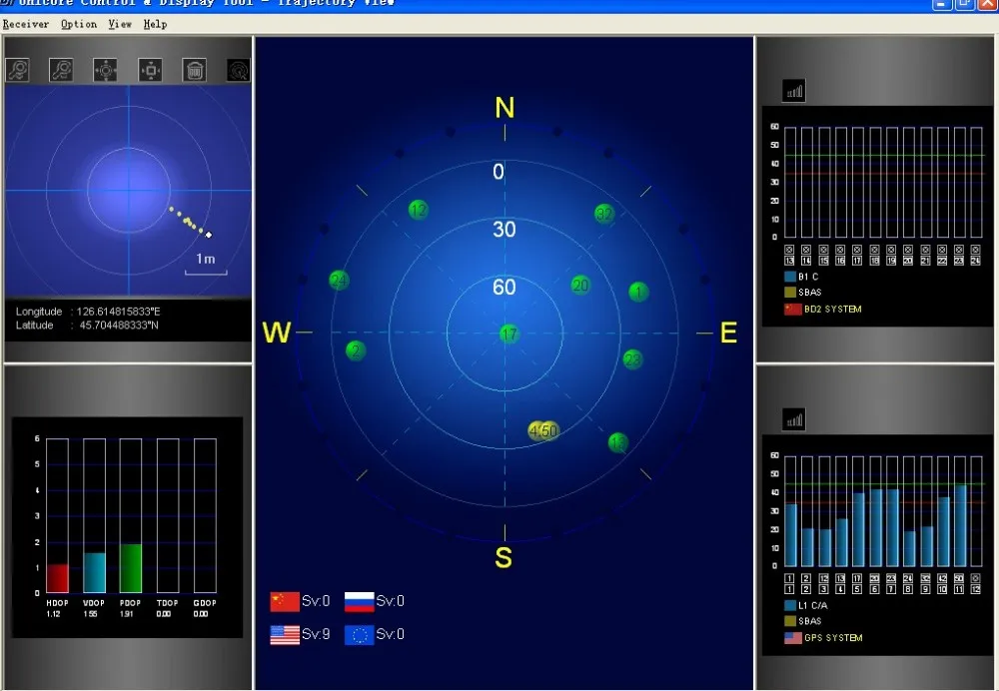Click the 60 elevation ring label
999x691 pixels.
503,288
